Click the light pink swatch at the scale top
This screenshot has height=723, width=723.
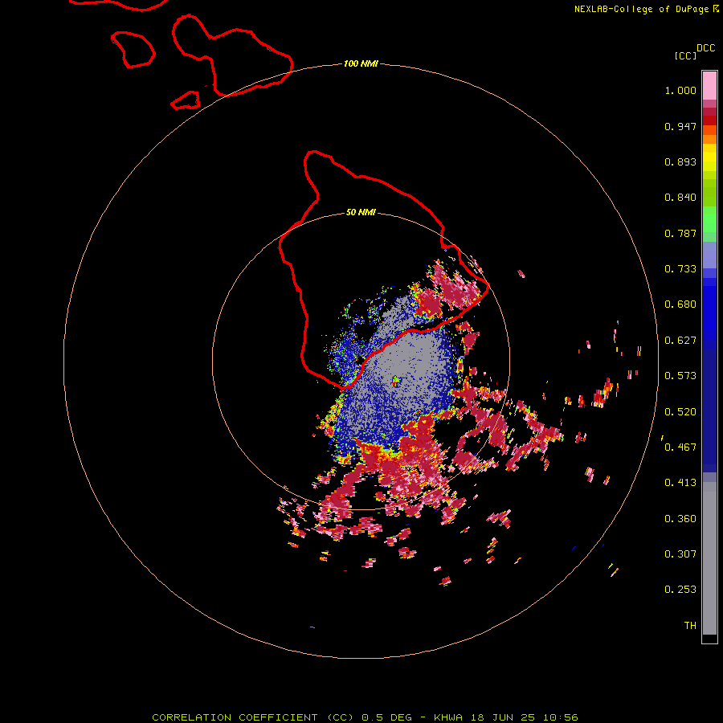pyautogui.click(x=709, y=86)
